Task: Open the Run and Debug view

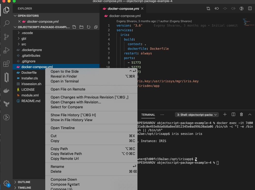Action: click(x=6, y=51)
